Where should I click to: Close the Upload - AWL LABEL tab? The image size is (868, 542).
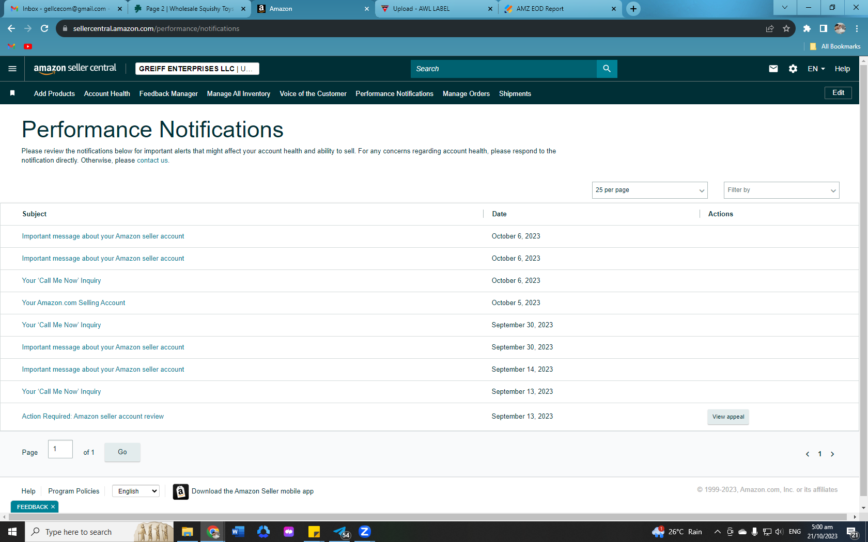point(490,9)
